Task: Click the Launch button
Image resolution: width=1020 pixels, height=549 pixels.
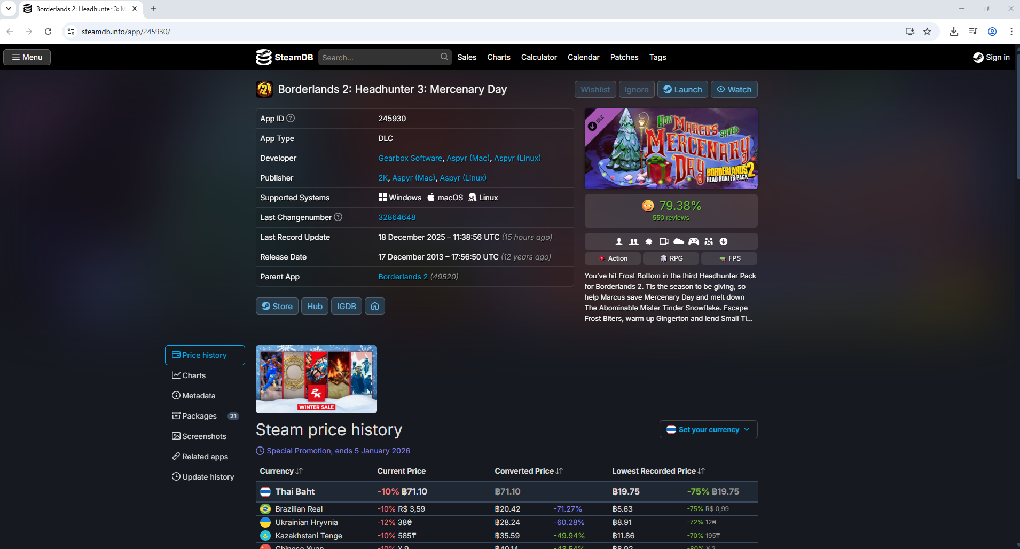Action: coord(682,89)
